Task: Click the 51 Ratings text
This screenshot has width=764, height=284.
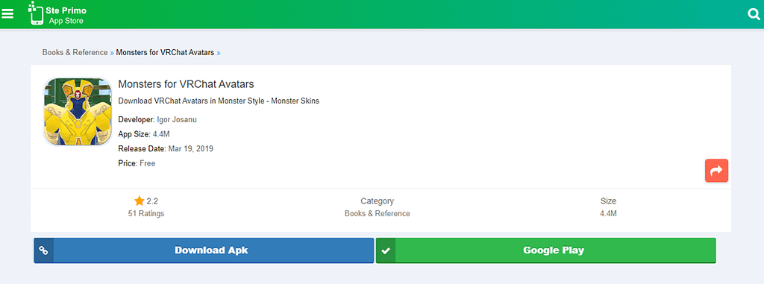Action: click(145, 213)
